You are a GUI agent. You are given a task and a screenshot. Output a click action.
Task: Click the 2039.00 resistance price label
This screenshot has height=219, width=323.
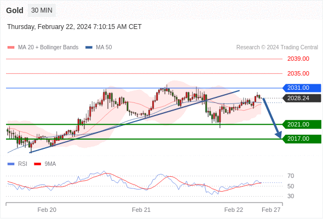298,59
